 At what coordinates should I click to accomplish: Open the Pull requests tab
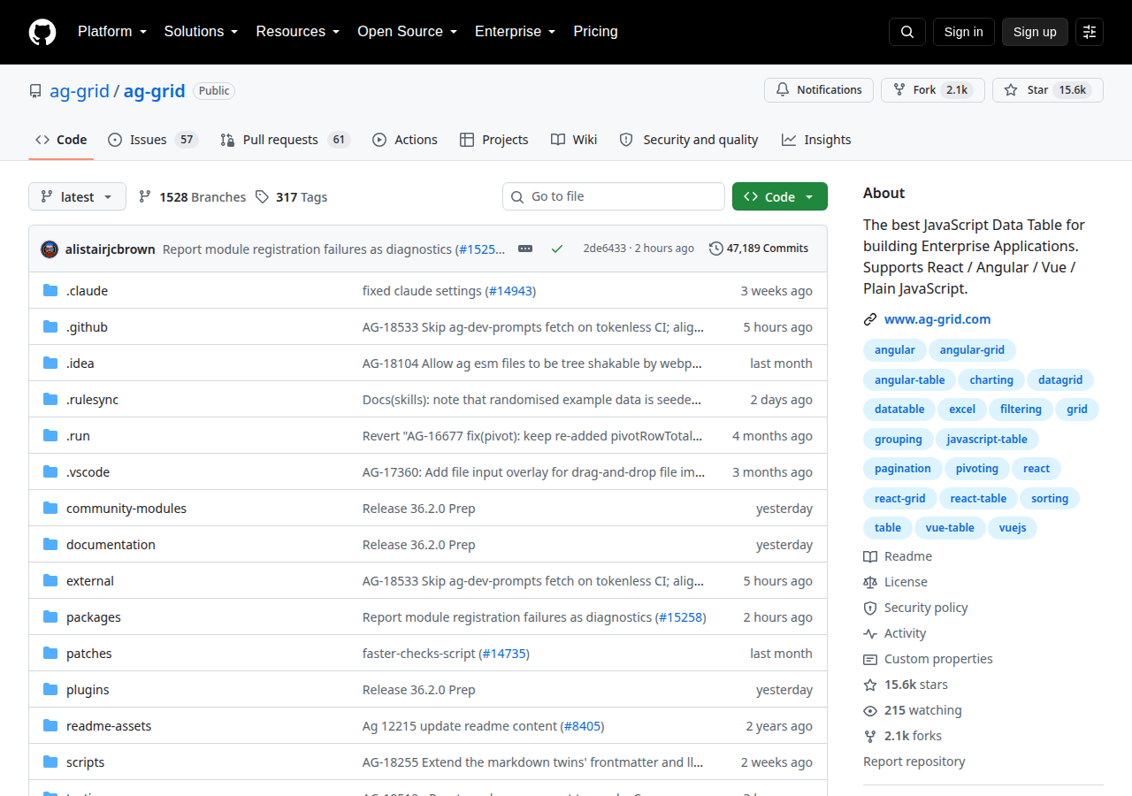[x=285, y=140]
